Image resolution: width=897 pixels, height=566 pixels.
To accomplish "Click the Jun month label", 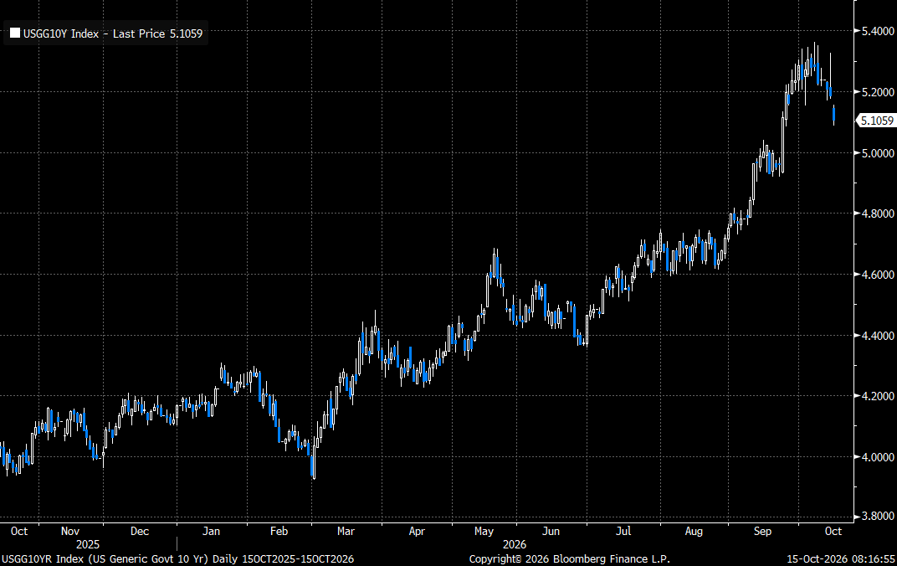I will pos(551,531).
